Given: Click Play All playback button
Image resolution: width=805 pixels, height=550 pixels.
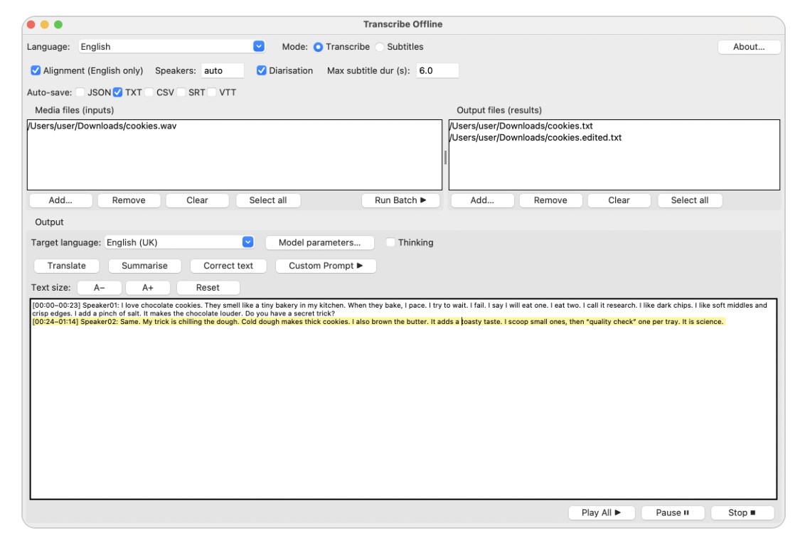Looking at the screenshot, I should tap(601, 512).
